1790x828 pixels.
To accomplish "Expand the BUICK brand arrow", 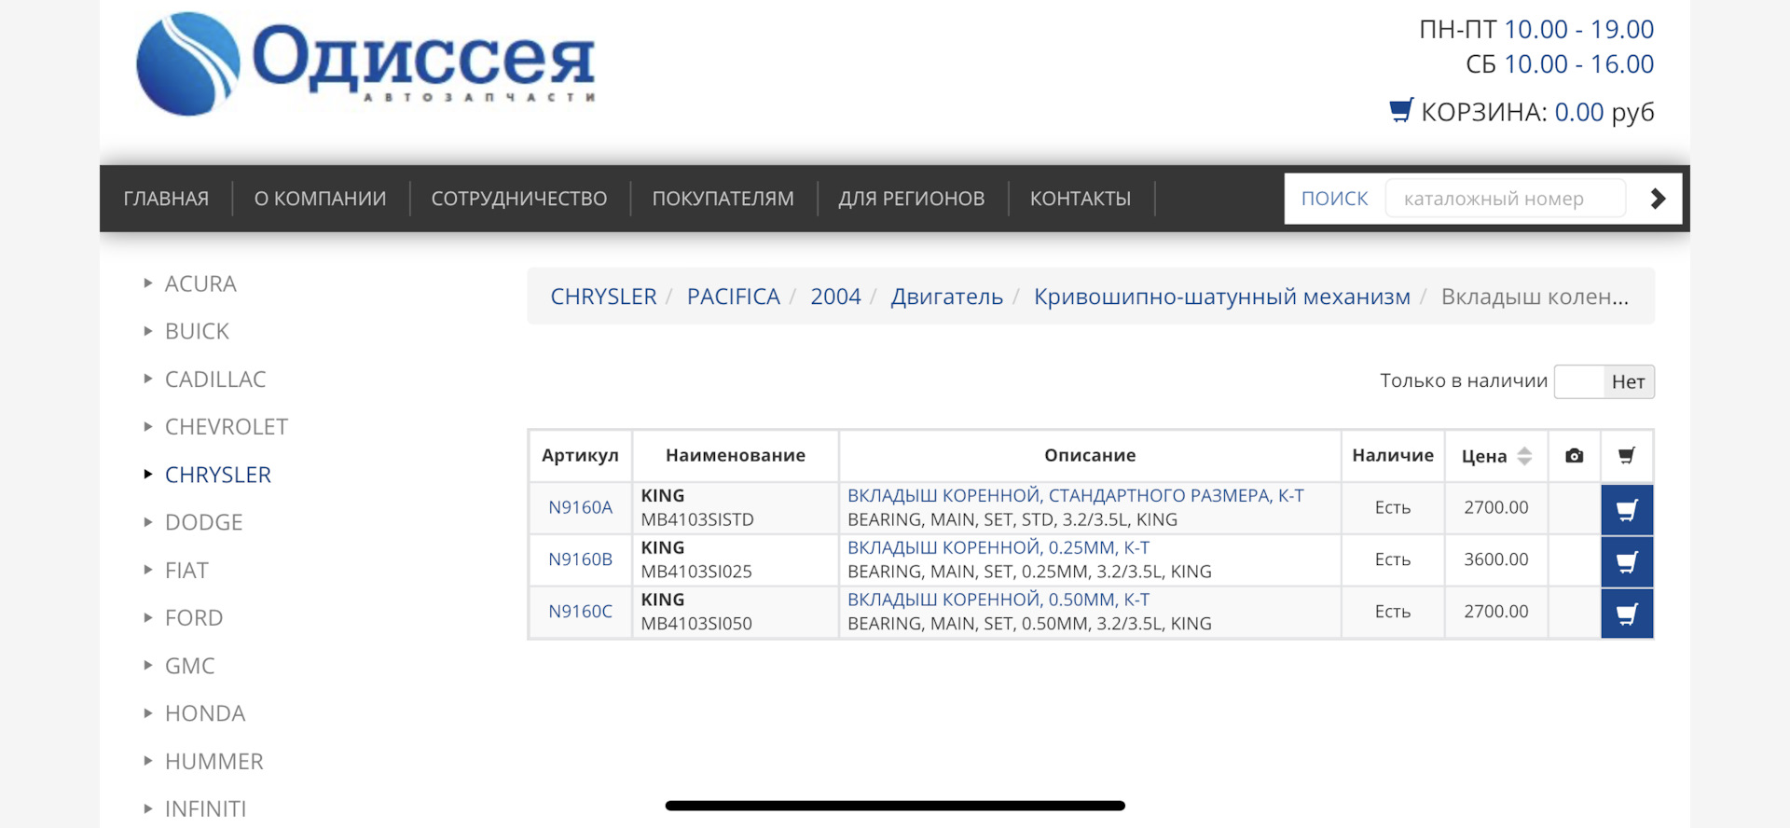I will point(147,331).
